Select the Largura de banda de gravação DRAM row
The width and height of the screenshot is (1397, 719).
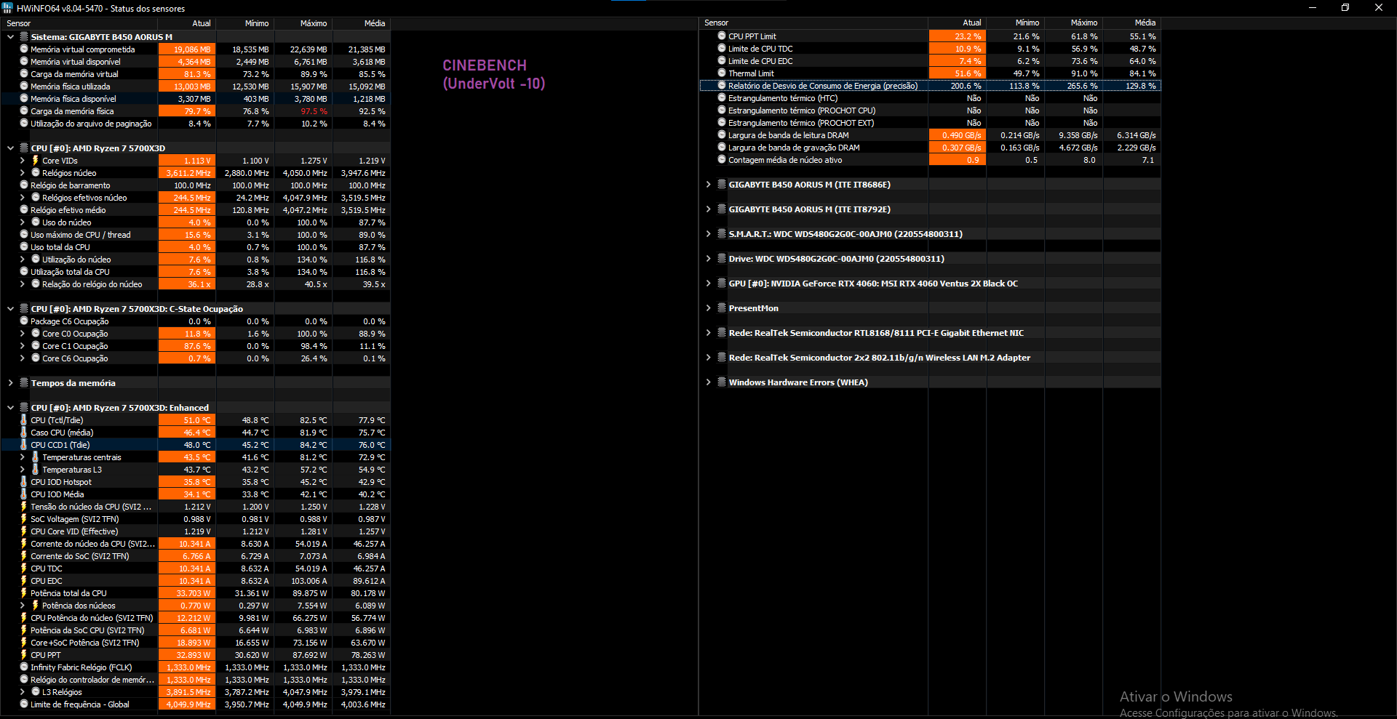tap(930, 148)
